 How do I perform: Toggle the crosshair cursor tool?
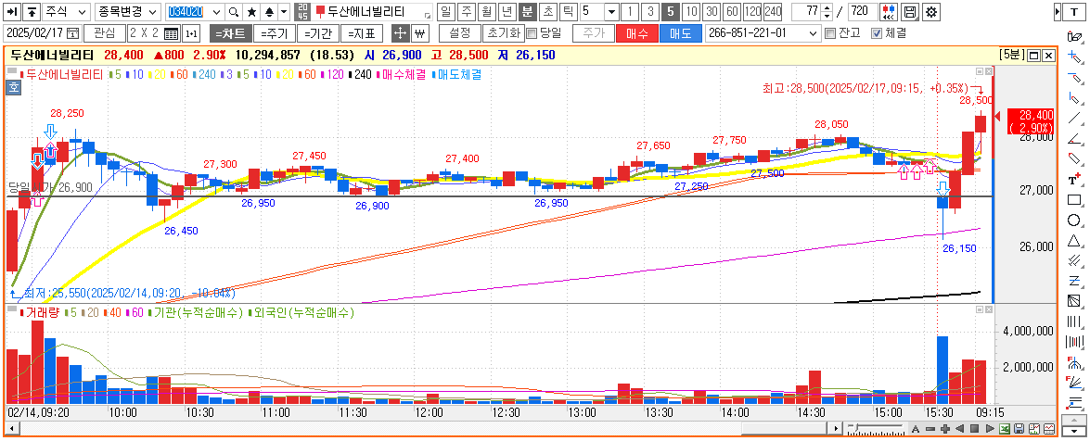coord(401,33)
